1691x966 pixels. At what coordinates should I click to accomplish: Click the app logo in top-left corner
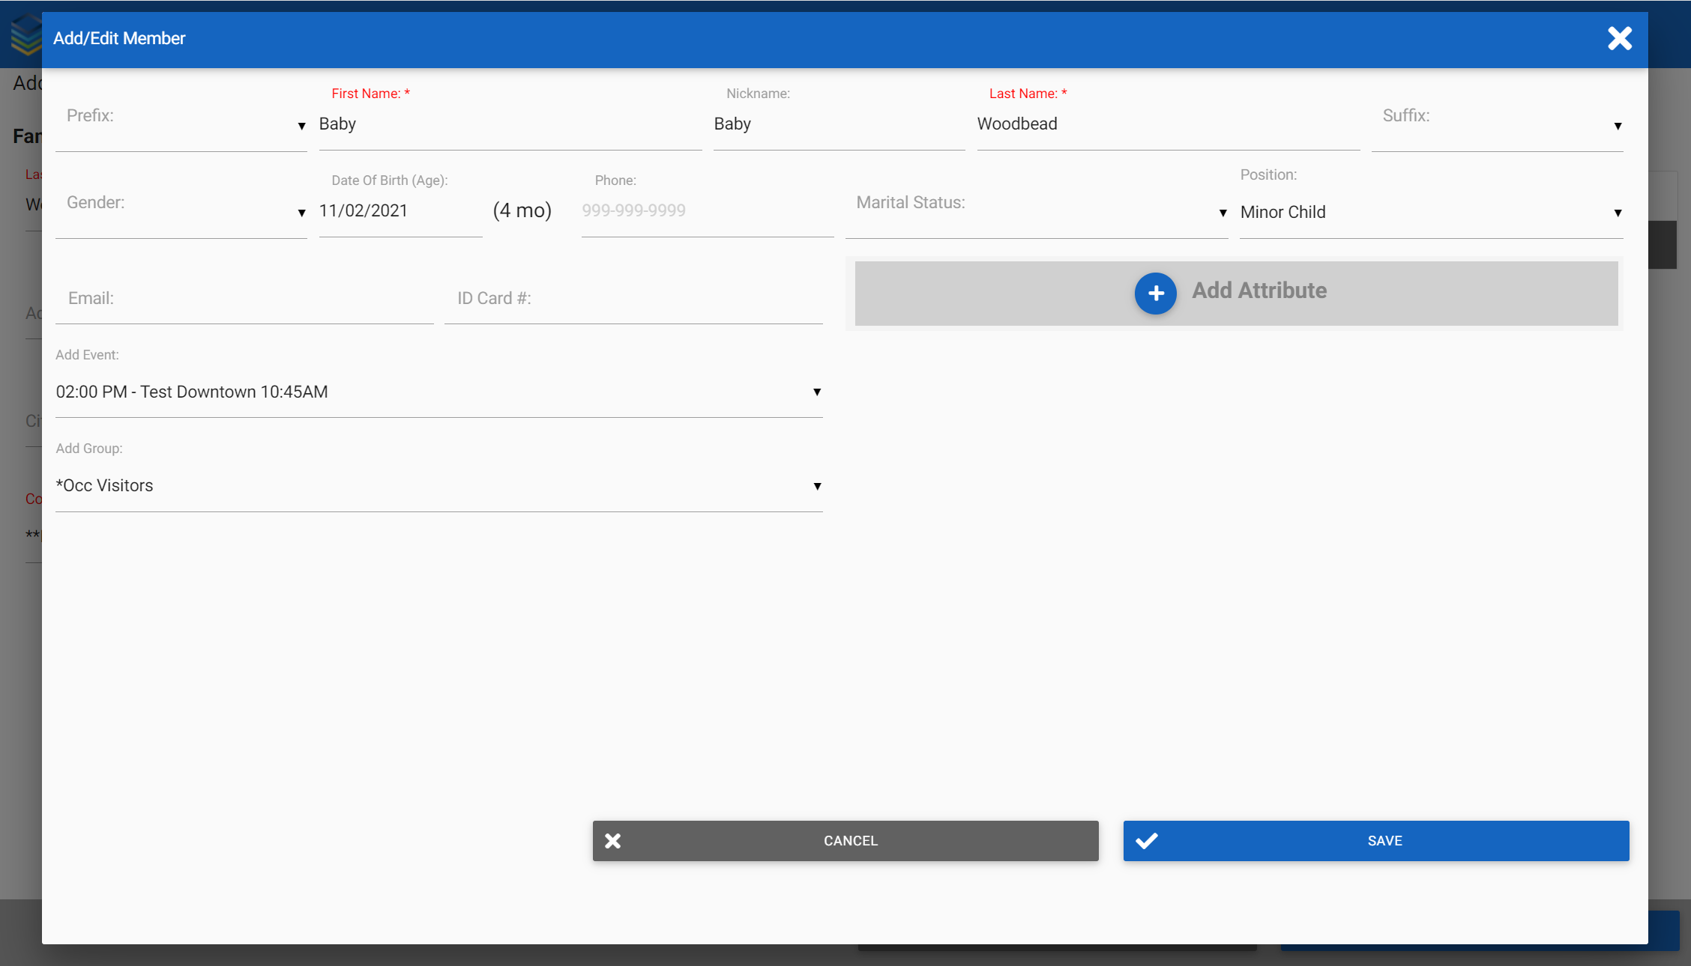(x=25, y=35)
